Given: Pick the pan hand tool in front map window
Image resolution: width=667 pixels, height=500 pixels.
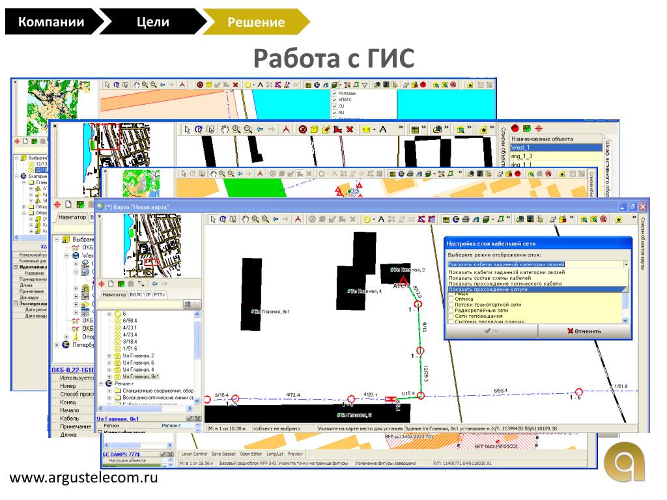Looking at the screenshot, I should pyautogui.click(x=246, y=219).
